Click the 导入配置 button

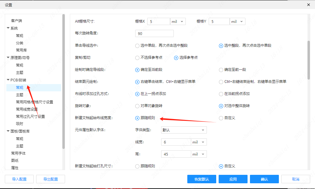tap(19, 179)
